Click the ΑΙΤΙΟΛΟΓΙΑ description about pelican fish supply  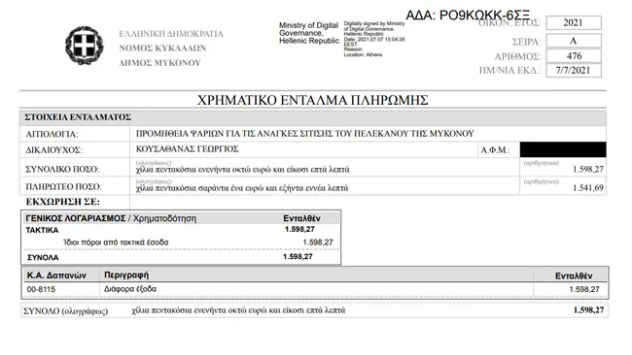(304, 134)
